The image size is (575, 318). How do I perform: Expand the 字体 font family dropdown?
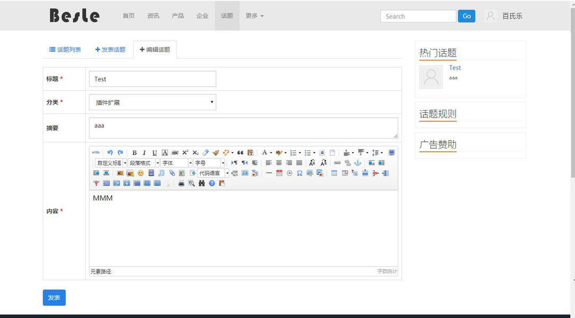[x=190, y=163]
